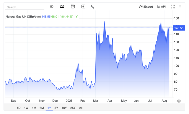The width and height of the screenshot is (189, 114).
Task: Open the three-dot more options menu
Action: point(180,6)
